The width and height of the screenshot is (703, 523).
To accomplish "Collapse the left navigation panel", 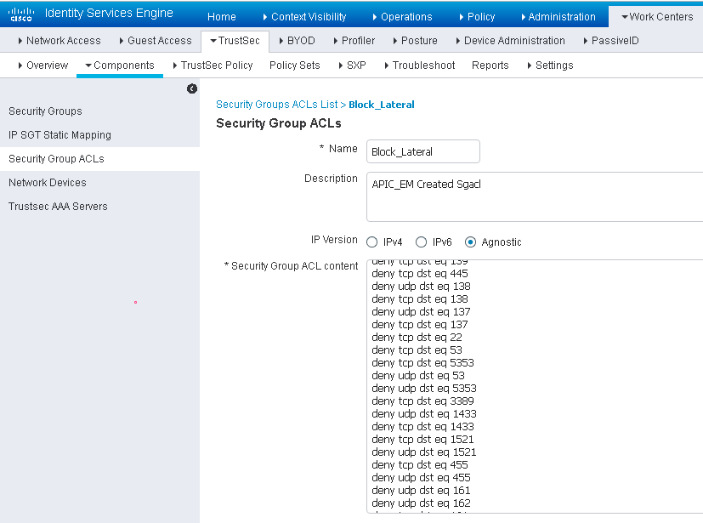I will pyautogui.click(x=191, y=88).
